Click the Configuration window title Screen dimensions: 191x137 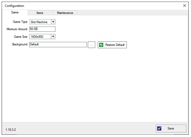point(14,6)
